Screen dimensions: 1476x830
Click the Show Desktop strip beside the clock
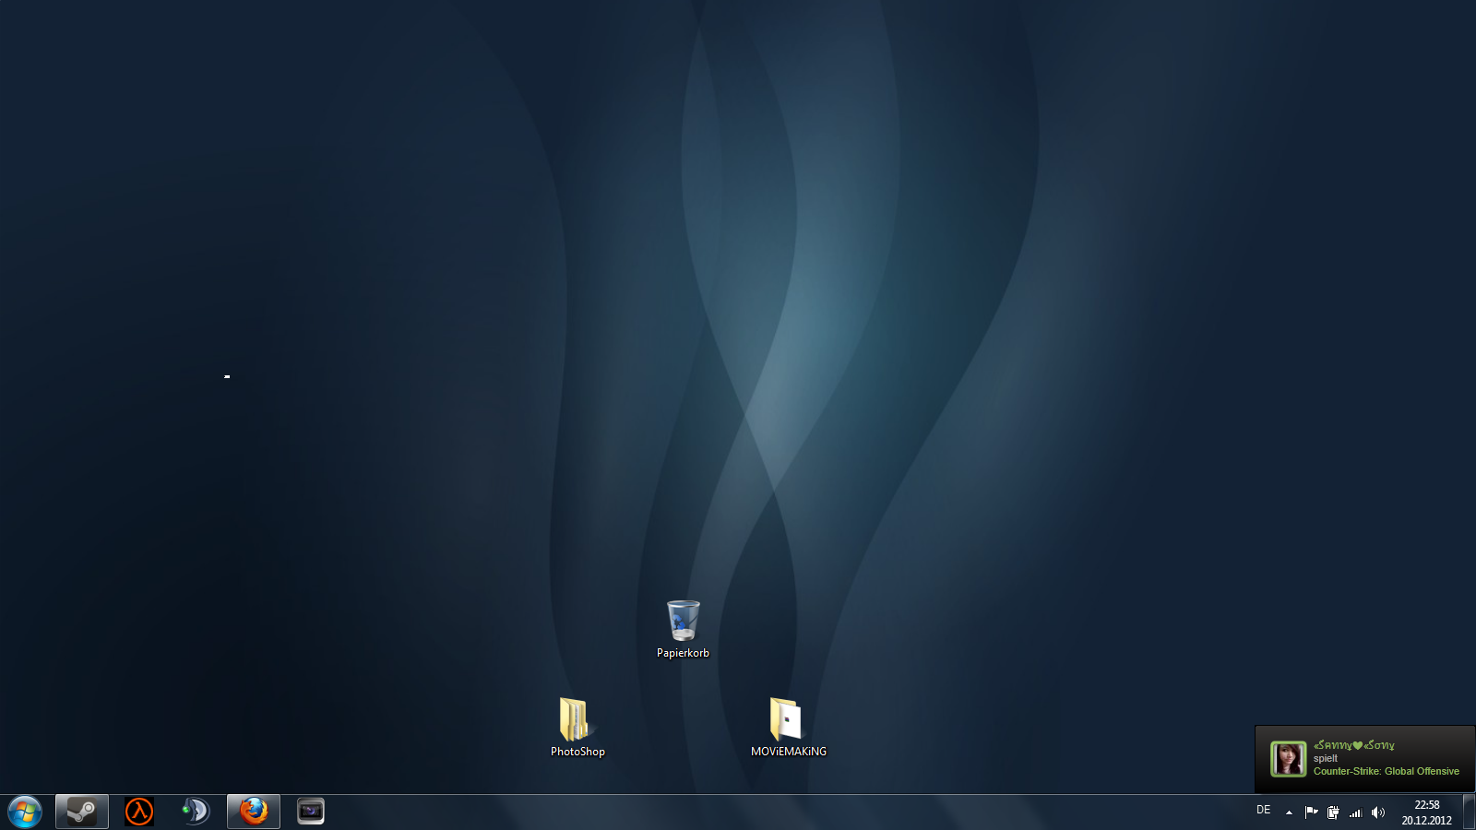1469,812
